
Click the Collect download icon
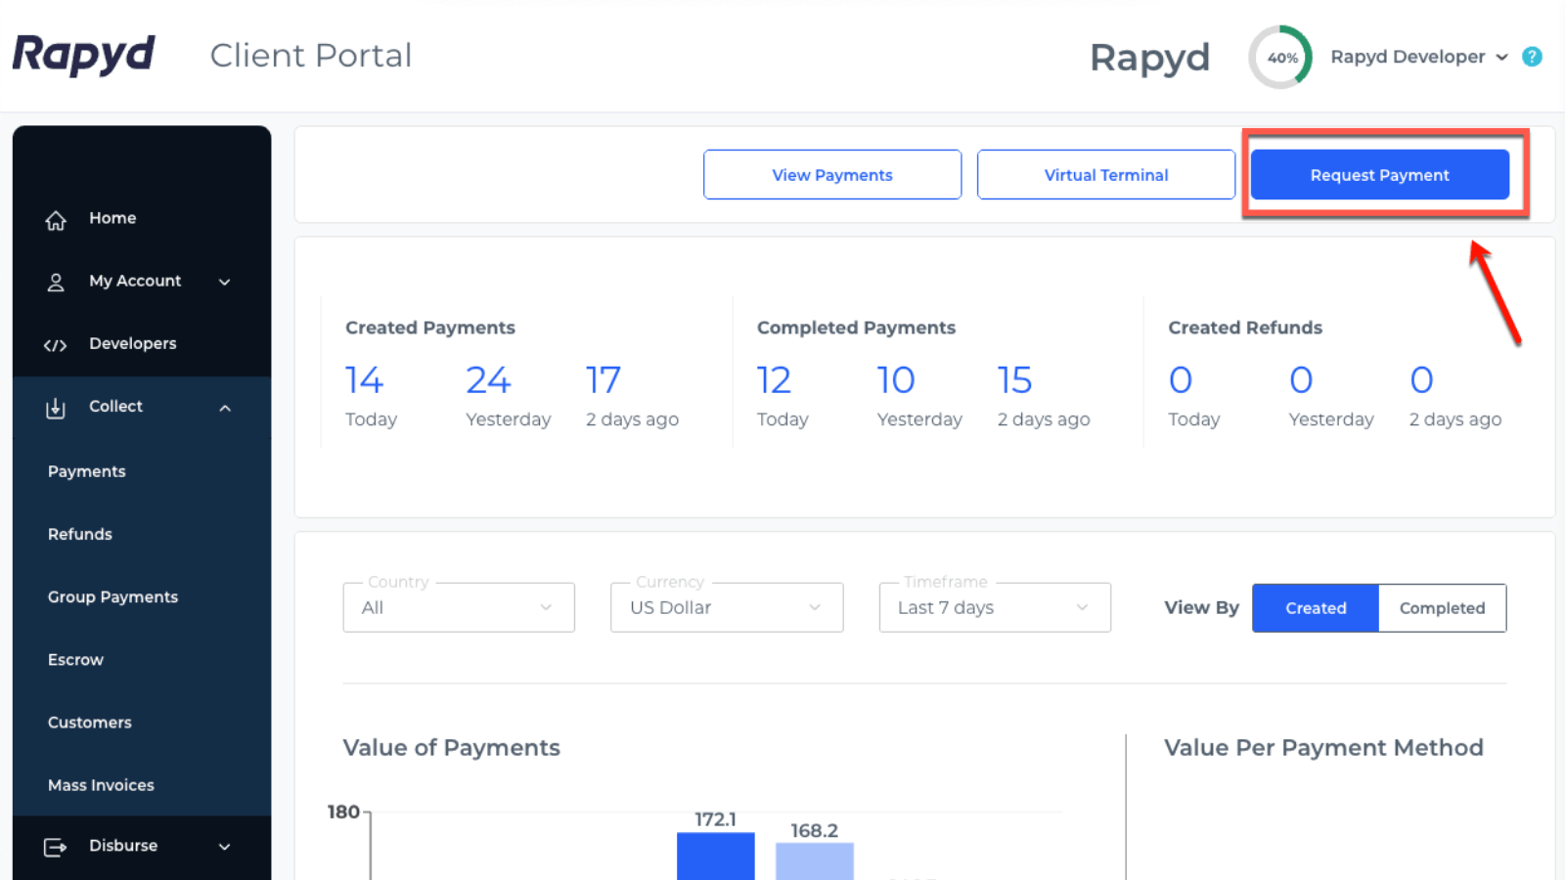(56, 407)
